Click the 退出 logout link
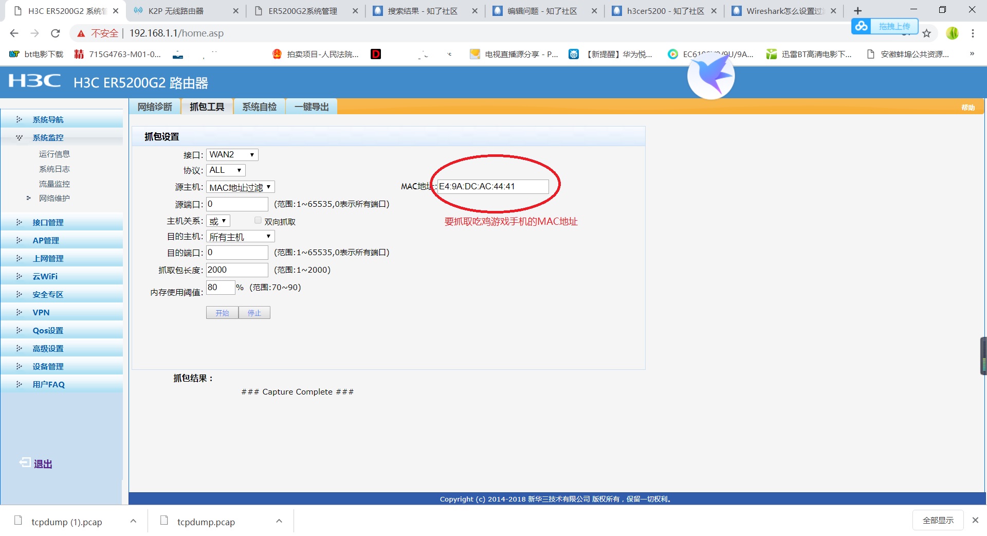 point(36,463)
